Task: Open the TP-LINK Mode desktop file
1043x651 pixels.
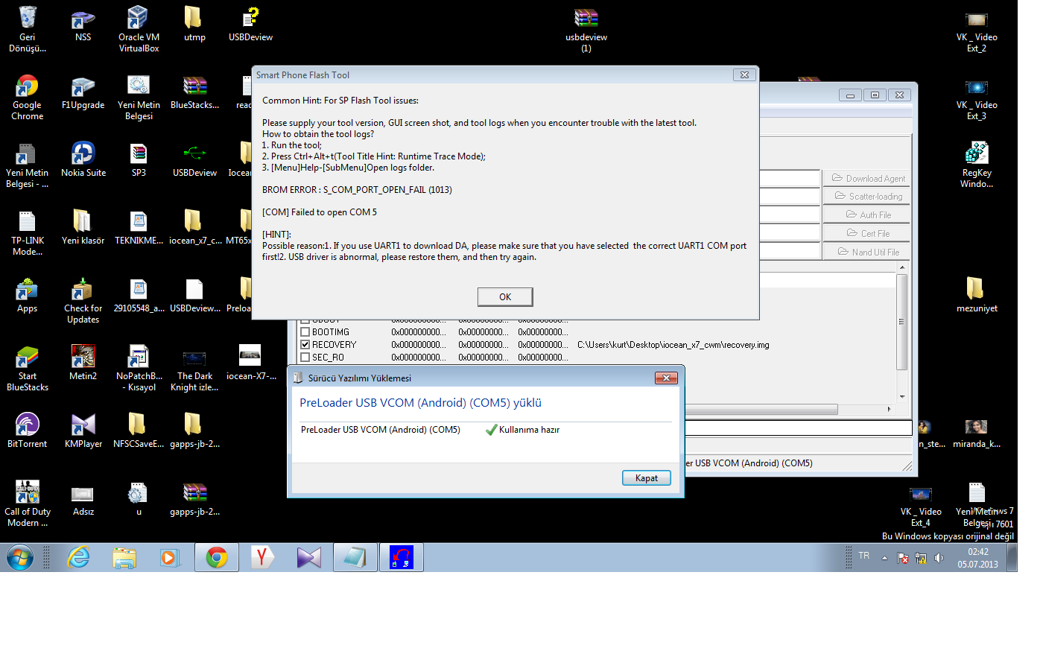Action: click(28, 232)
